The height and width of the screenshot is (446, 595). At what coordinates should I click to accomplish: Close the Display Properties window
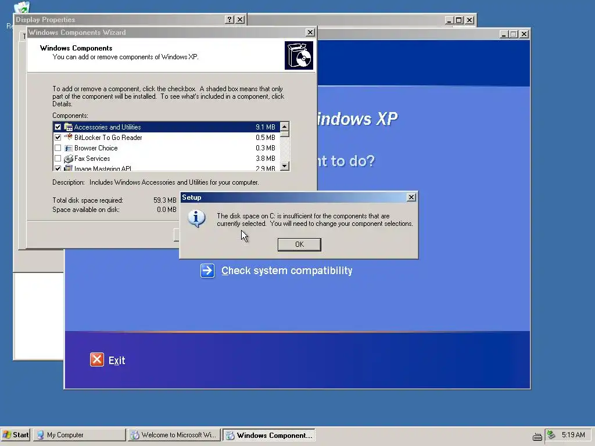240,20
